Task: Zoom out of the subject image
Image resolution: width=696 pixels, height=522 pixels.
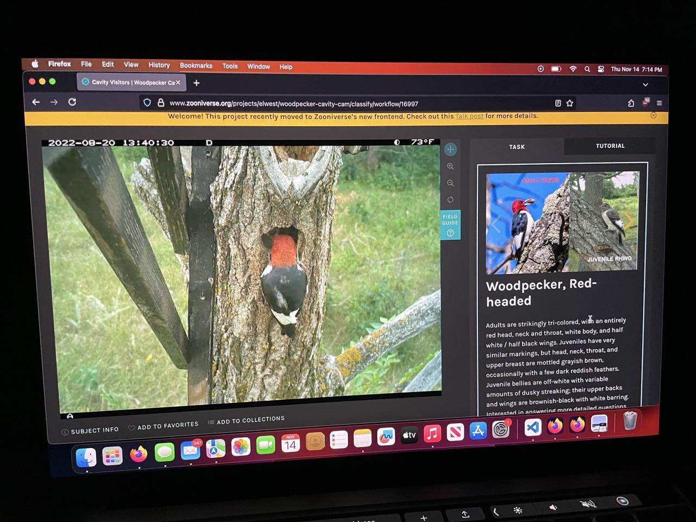Action: coord(450,183)
